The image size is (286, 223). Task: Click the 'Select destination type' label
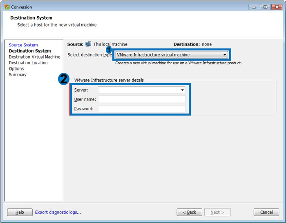pos(89,55)
